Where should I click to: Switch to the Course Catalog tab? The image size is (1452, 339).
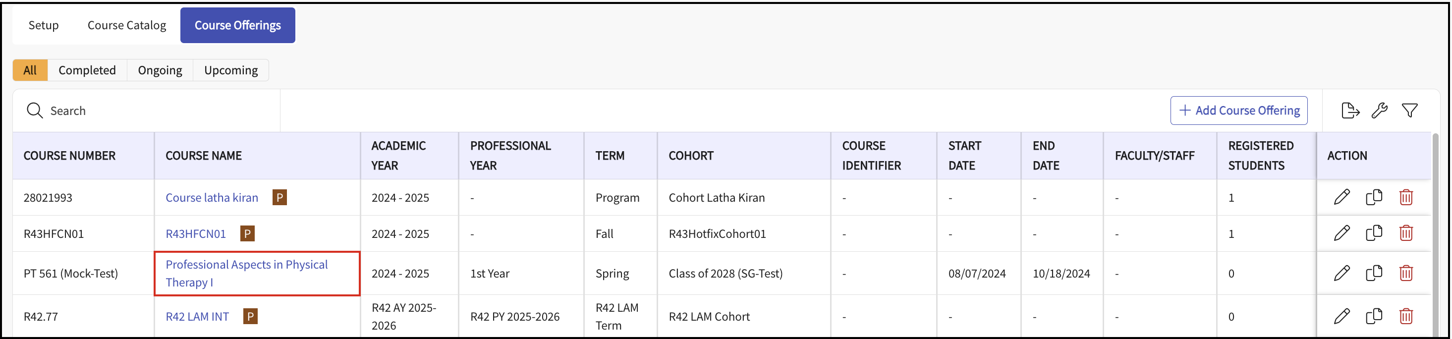pyautogui.click(x=127, y=25)
